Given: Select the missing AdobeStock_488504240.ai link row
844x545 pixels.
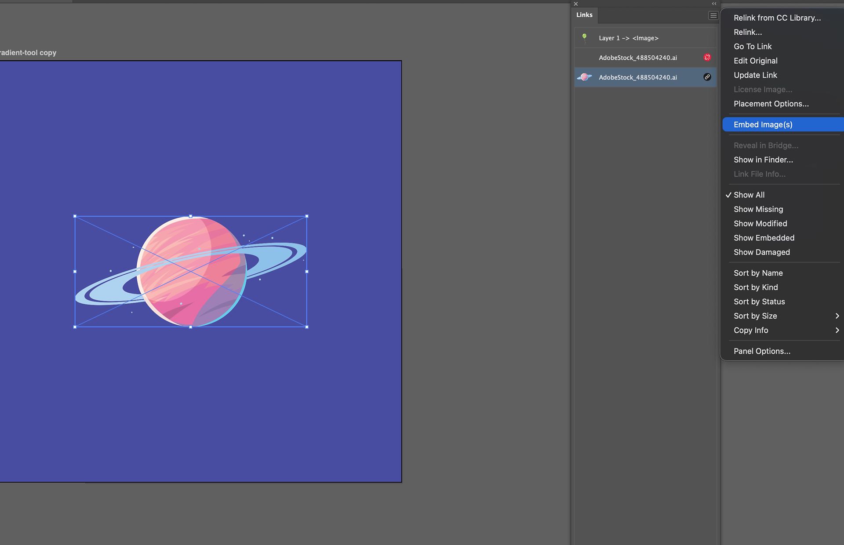Looking at the screenshot, I should [645, 58].
